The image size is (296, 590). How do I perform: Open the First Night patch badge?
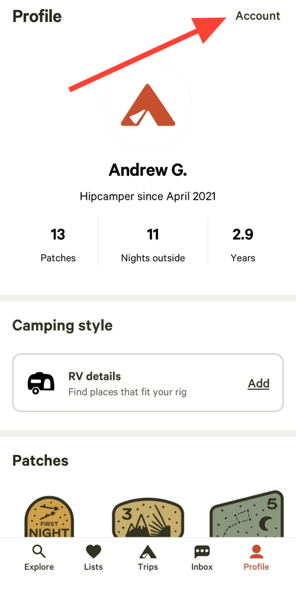click(49, 517)
